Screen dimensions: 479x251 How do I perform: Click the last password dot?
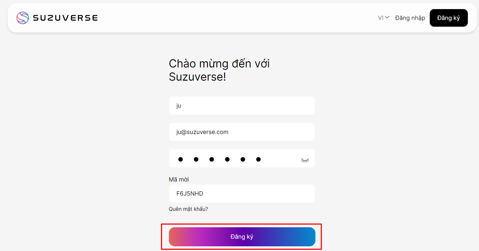coord(258,159)
